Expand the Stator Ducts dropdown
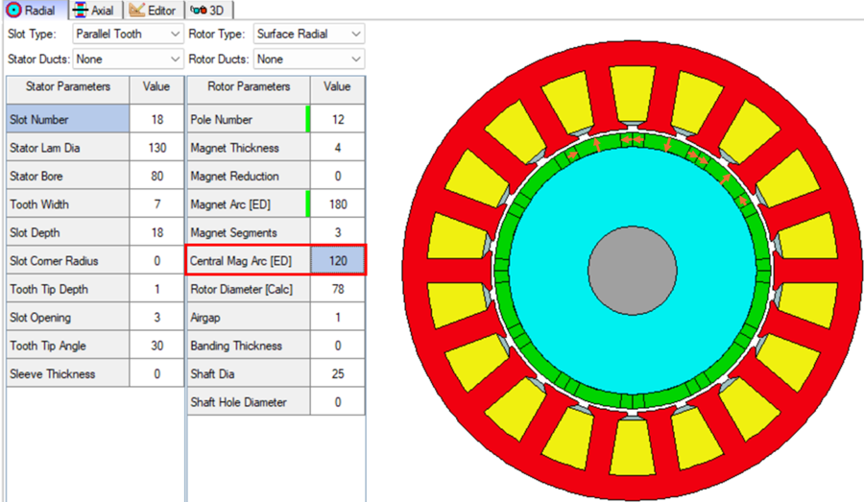The height and width of the screenshot is (502, 864). (x=128, y=59)
